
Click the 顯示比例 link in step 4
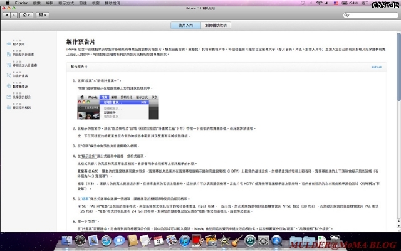[x=89, y=156]
